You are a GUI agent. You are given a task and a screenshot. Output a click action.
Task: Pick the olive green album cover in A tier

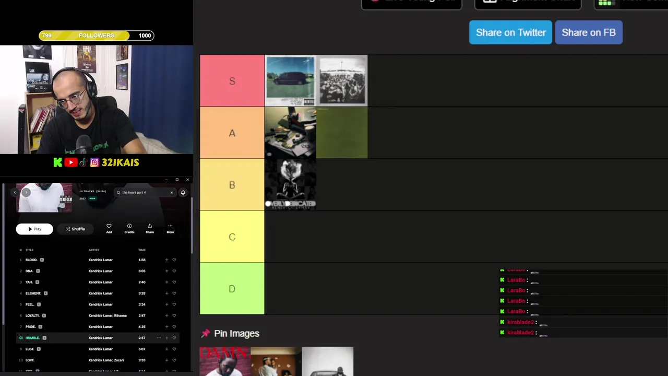point(342,133)
